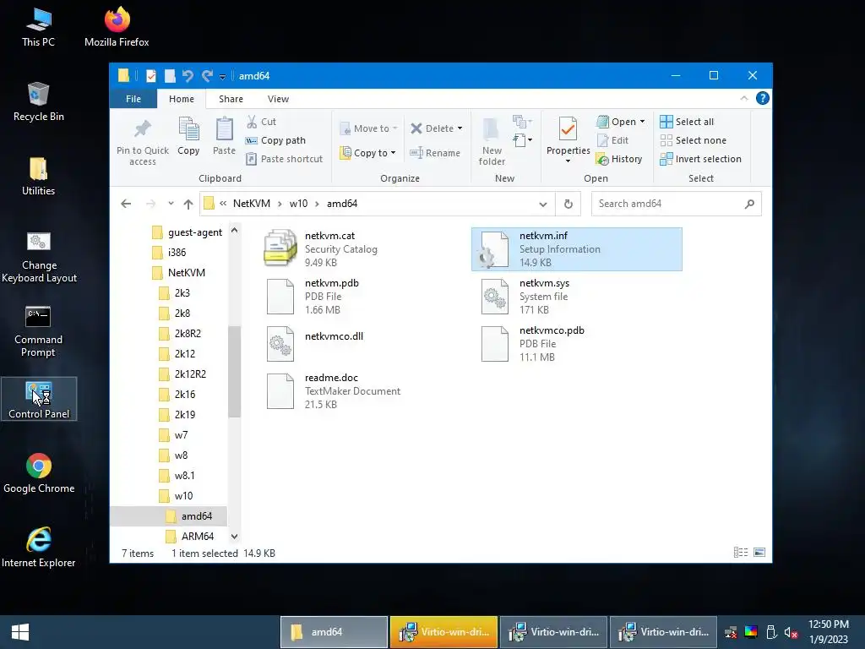Viewport: 865px width, 649px height.
Task: Click Undo in Quick Access Toolbar
Action: click(x=188, y=75)
